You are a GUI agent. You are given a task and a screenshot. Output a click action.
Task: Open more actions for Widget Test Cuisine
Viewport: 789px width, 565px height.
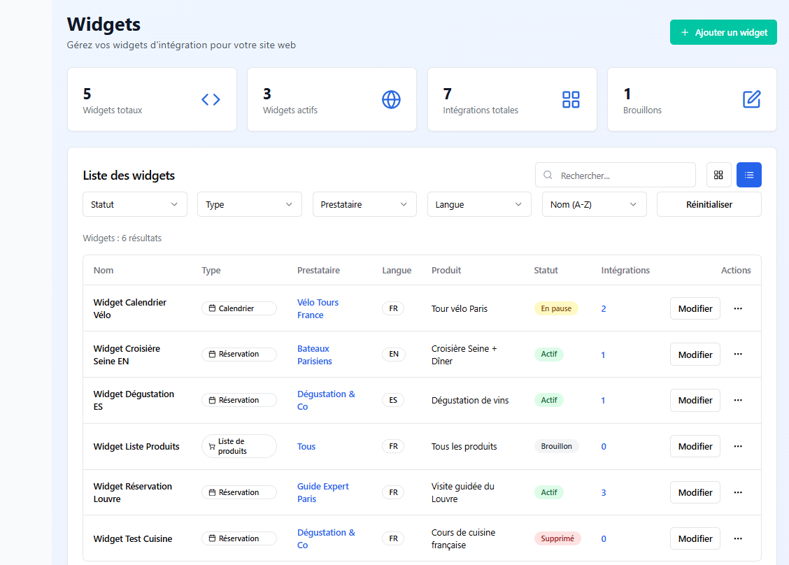point(737,538)
